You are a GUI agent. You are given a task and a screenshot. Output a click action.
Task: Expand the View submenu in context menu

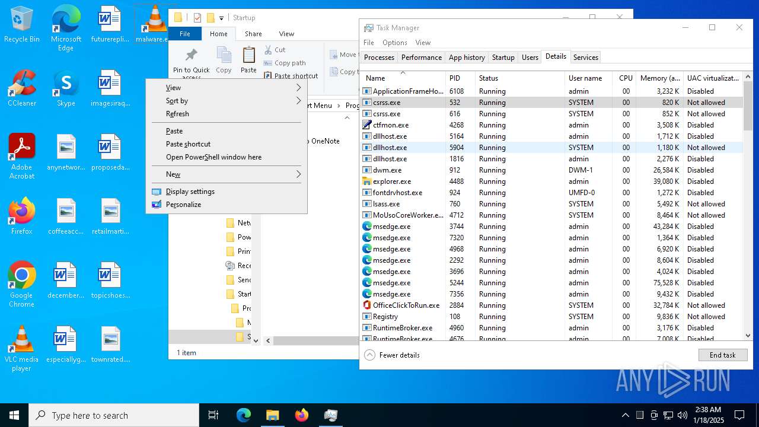pos(227,88)
